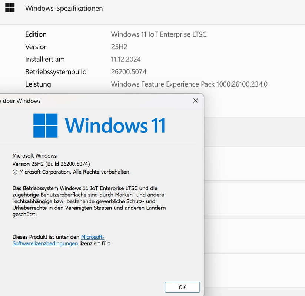Select the Microsoft Corporation copyright line
The image size is (305, 296).
click(72, 172)
